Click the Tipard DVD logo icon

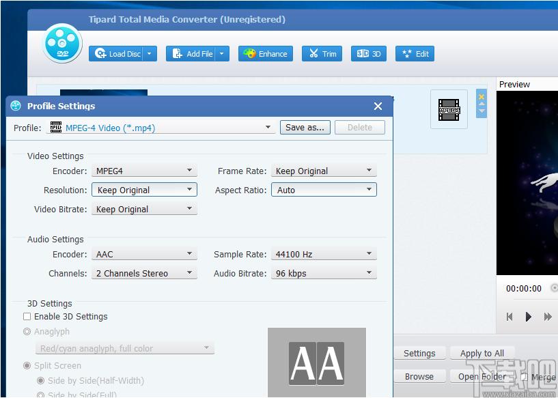click(x=62, y=43)
